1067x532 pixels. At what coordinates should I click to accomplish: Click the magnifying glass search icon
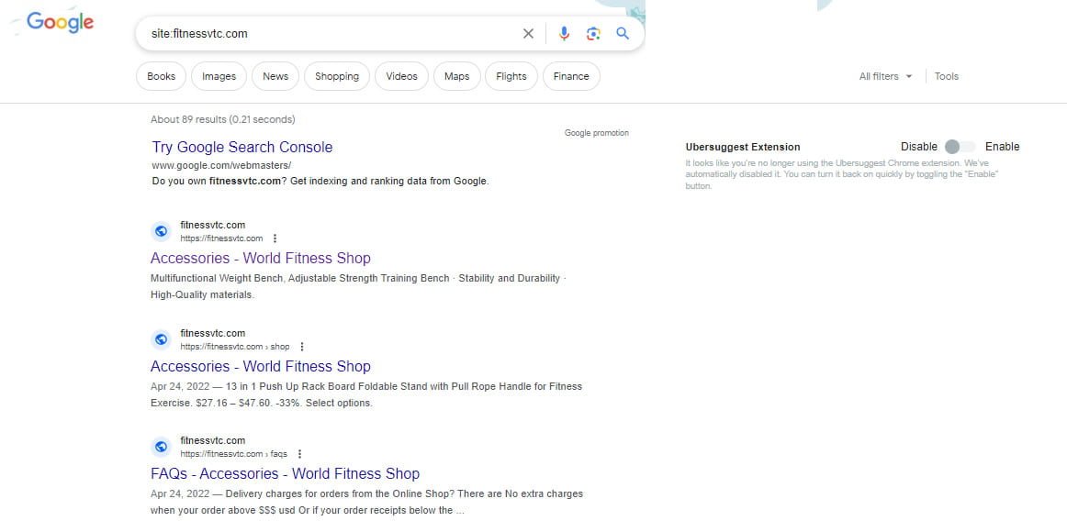(x=623, y=33)
